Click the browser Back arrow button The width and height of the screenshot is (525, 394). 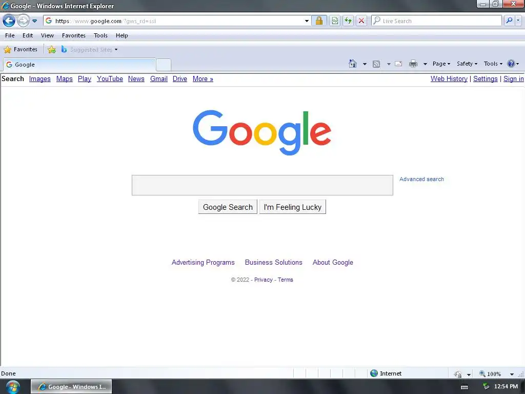9,21
